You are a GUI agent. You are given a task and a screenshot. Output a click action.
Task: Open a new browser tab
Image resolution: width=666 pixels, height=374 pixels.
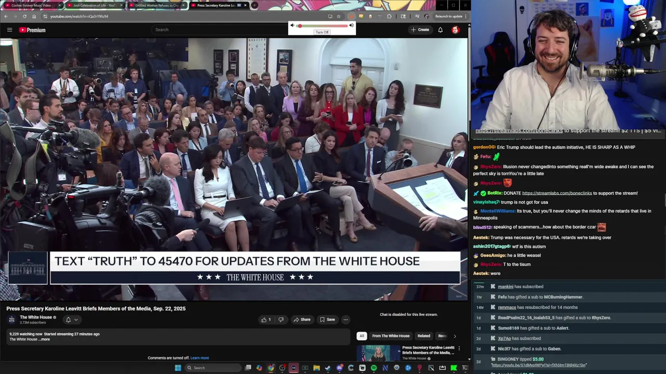(254, 5)
